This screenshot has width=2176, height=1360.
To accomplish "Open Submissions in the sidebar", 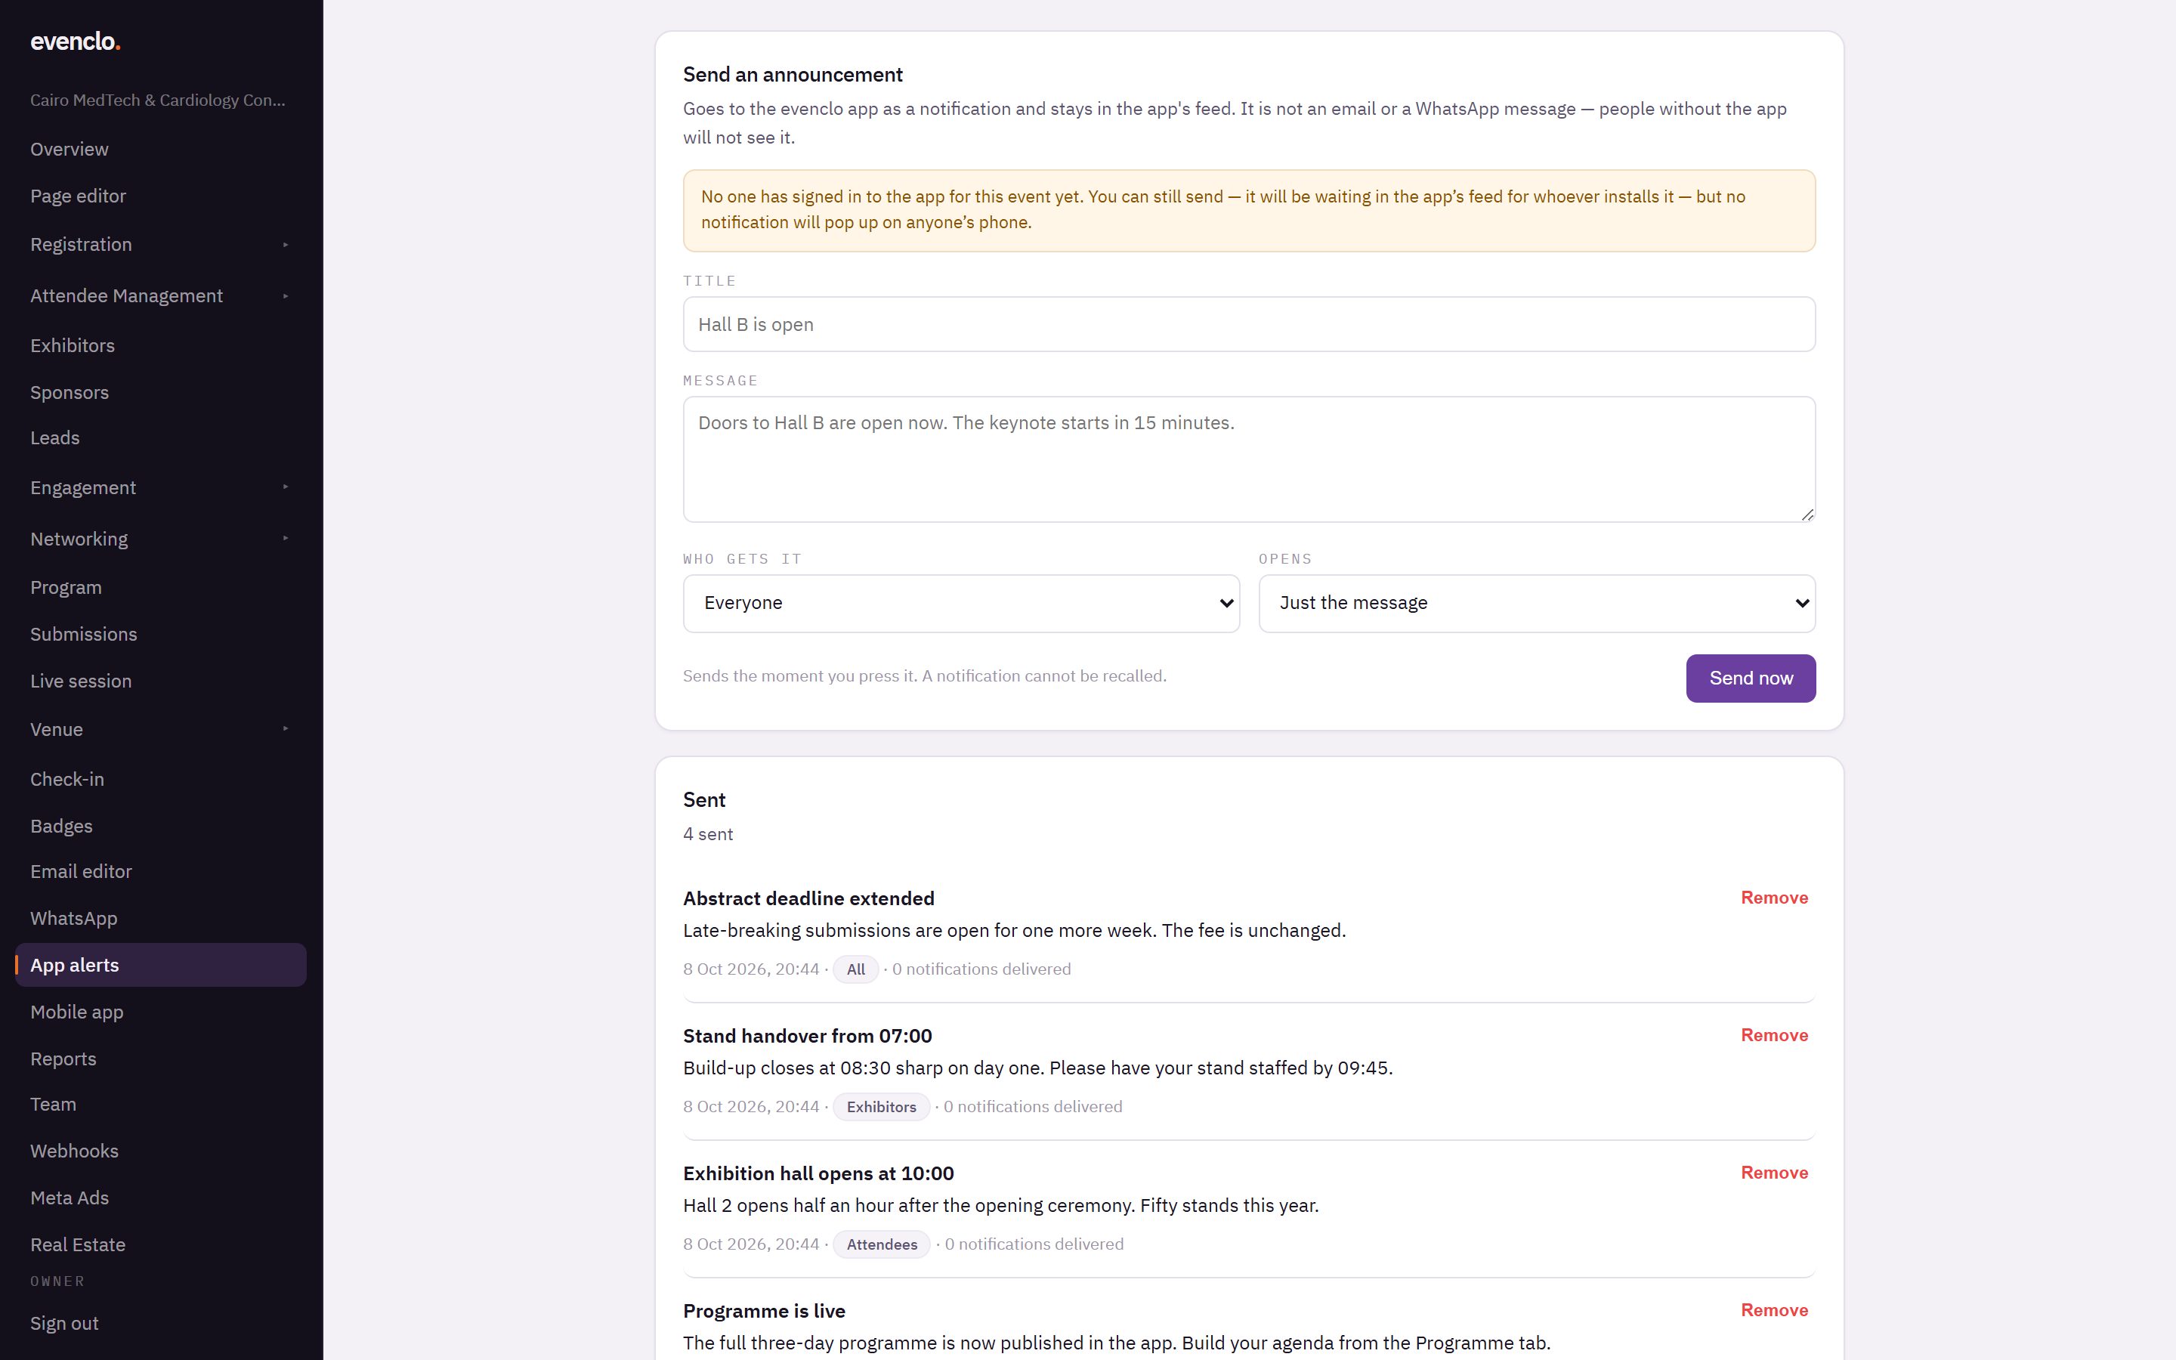I will [x=160, y=634].
